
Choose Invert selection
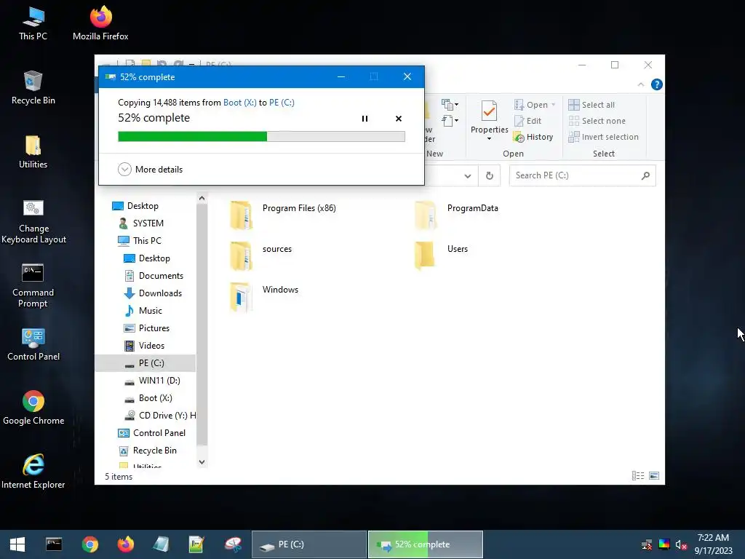click(603, 137)
